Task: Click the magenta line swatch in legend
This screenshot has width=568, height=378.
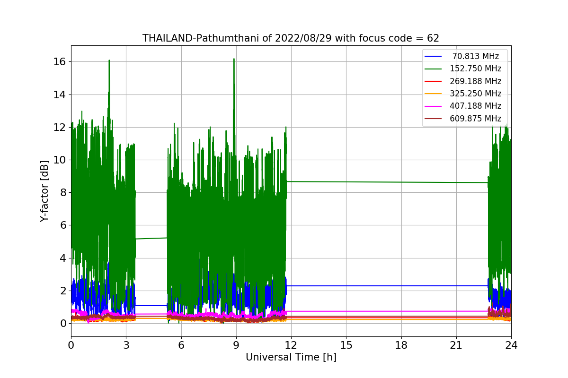Action: point(433,106)
